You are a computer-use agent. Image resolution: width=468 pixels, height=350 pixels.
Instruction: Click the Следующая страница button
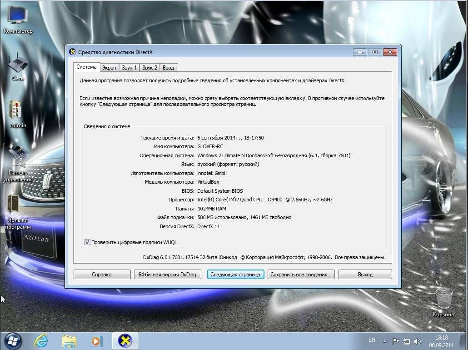click(235, 275)
